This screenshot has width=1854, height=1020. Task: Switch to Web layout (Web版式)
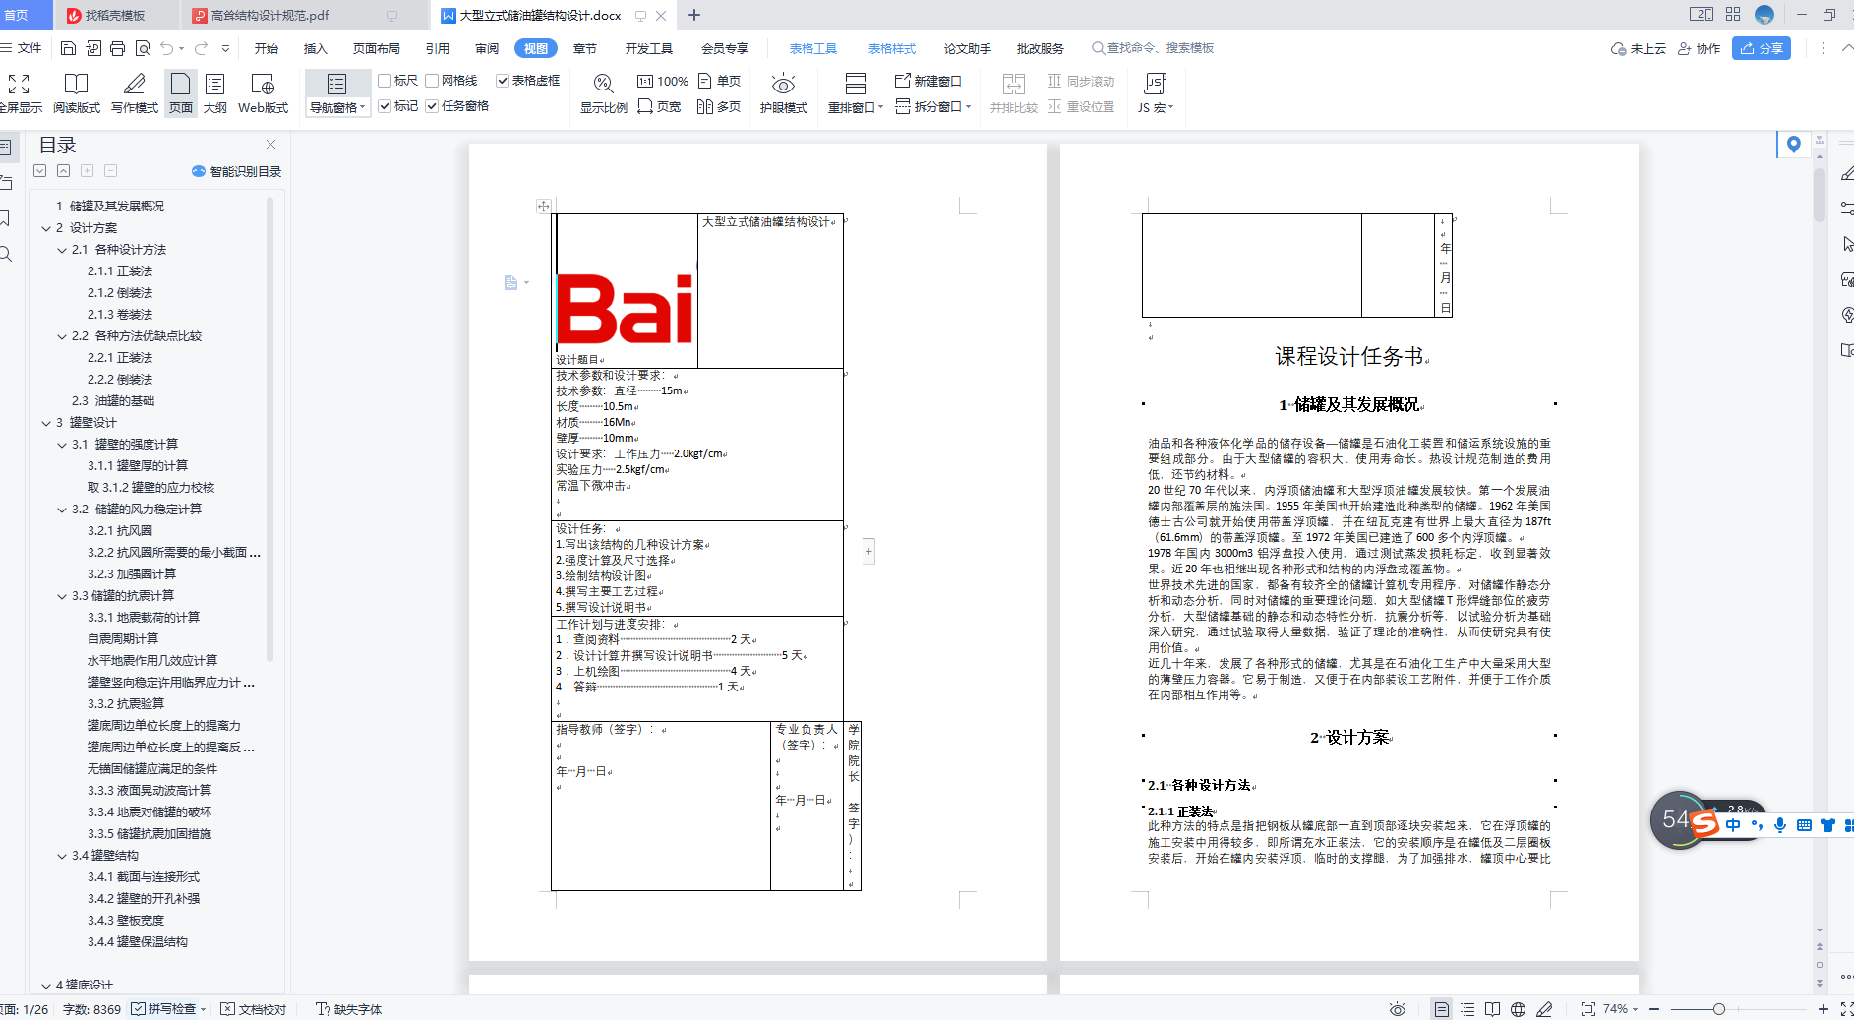click(x=263, y=93)
